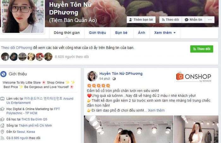Click the feed icon beside Có 8.605 người theo dõi
Viewport: 221px width, 143px height.
pos(3,138)
